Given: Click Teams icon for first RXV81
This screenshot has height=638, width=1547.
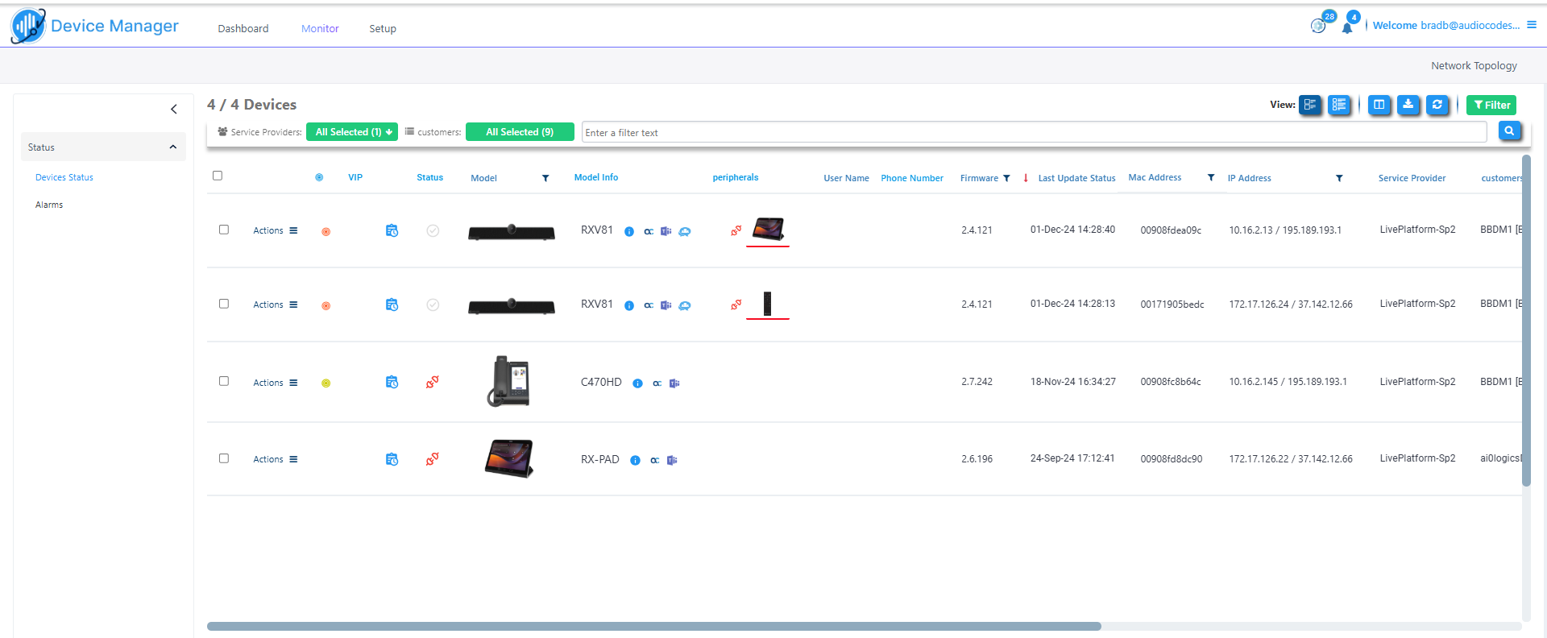Looking at the screenshot, I should click(x=666, y=231).
